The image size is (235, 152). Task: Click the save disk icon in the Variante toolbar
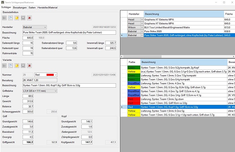click(x=23, y=65)
